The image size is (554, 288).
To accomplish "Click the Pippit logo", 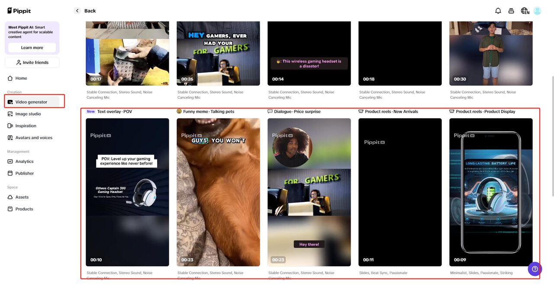I will coord(19,11).
